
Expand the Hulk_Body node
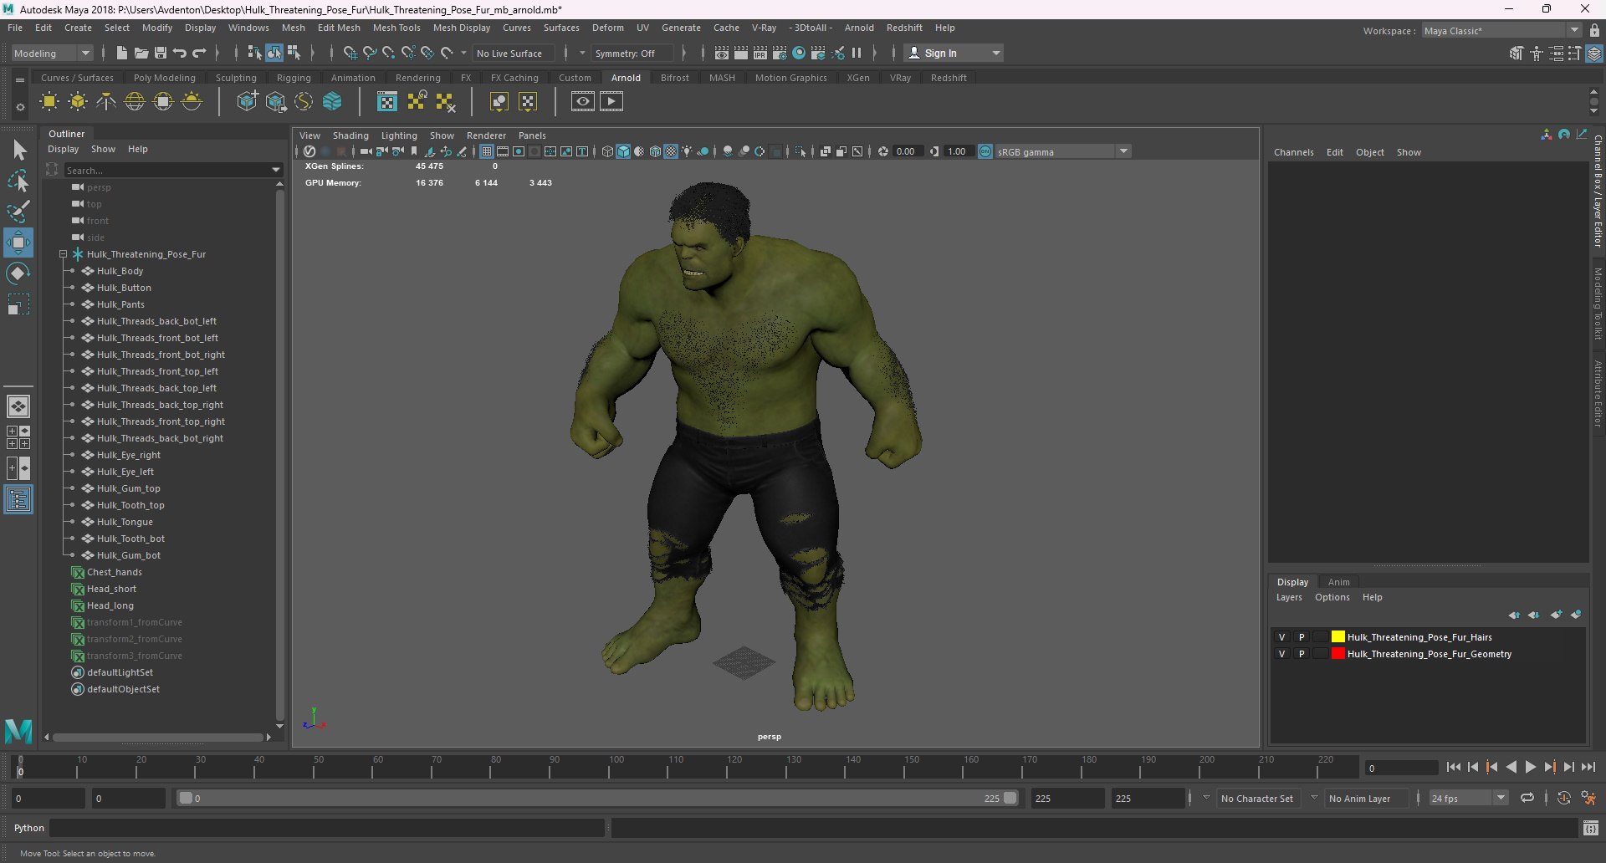73,271
